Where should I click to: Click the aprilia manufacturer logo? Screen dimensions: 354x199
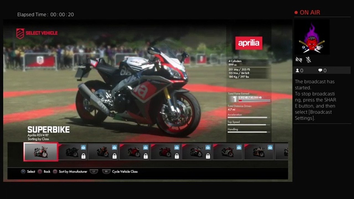[249, 43]
